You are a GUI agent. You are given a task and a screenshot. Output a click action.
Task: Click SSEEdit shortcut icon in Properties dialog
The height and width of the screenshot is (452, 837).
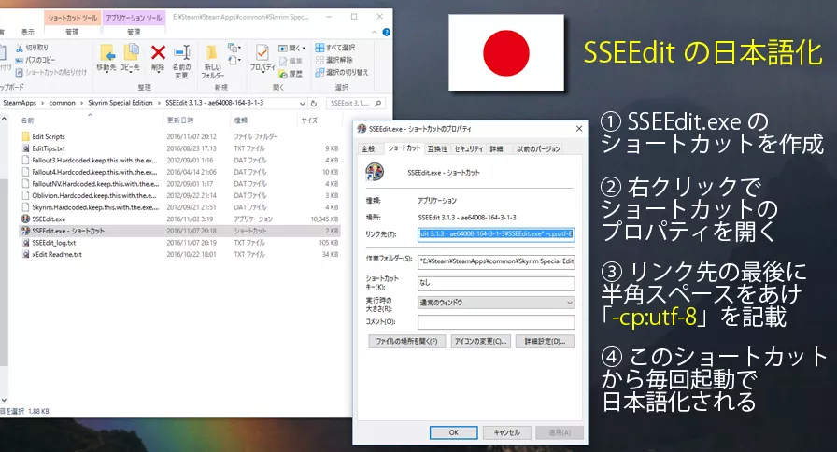(x=375, y=172)
